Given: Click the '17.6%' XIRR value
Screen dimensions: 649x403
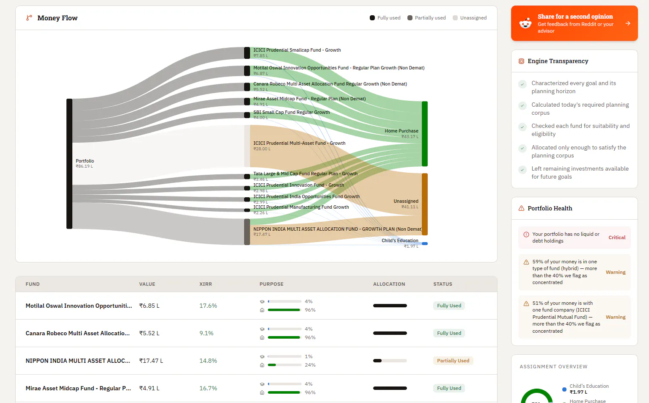Looking at the screenshot, I should click(x=208, y=306).
